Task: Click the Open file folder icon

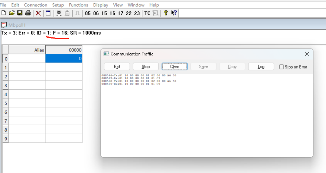Action: coord(12,13)
